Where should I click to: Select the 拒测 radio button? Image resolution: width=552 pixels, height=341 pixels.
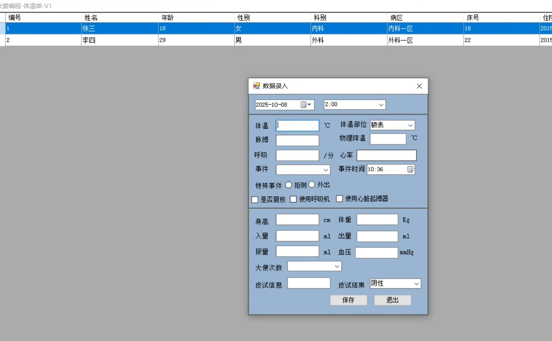tap(288, 185)
